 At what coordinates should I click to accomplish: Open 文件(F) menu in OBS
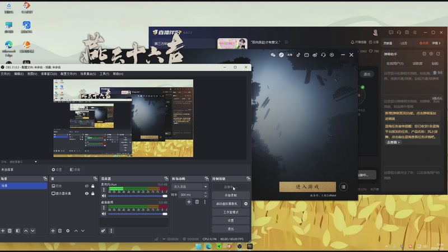pyautogui.click(x=6, y=74)
